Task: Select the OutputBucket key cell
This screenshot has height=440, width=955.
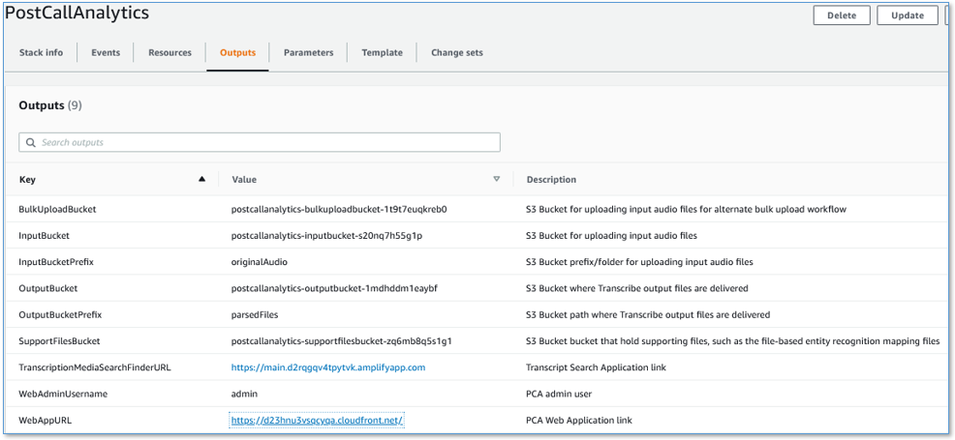Action: tap(48, 288)
